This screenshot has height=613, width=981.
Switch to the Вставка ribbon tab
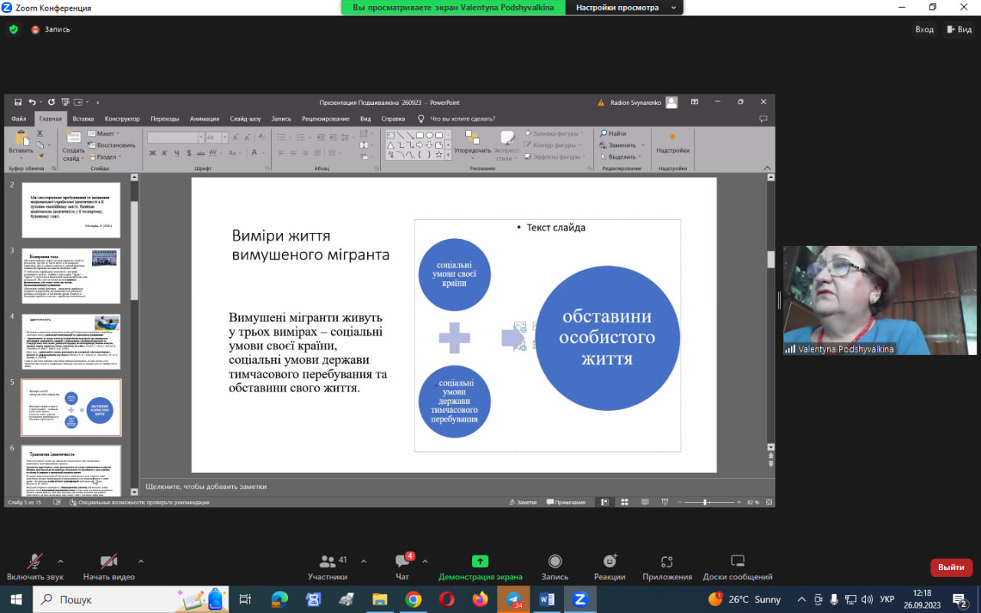(83, 119)
